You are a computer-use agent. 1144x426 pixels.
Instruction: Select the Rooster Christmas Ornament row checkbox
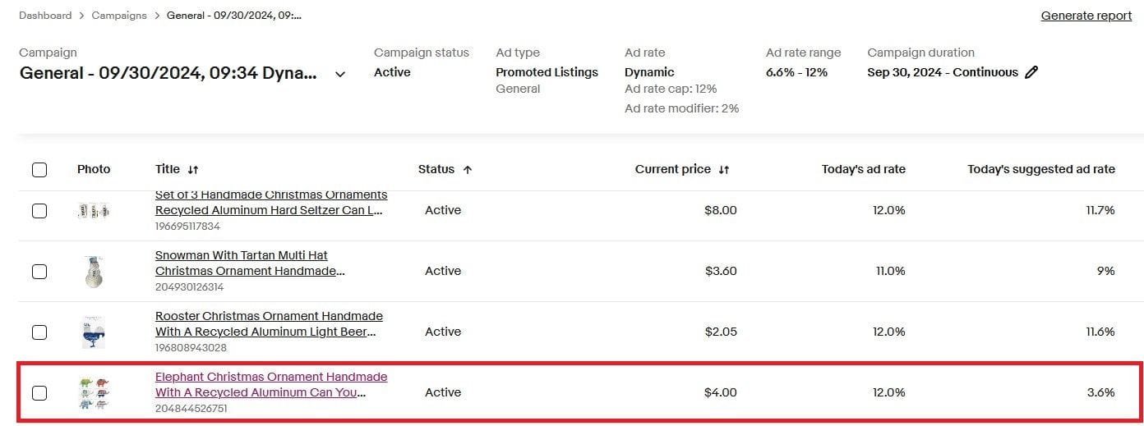tap(39, 332)
